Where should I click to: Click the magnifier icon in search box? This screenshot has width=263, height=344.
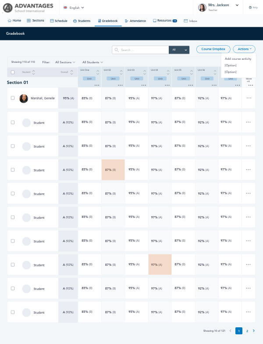(x=117, y=50)
